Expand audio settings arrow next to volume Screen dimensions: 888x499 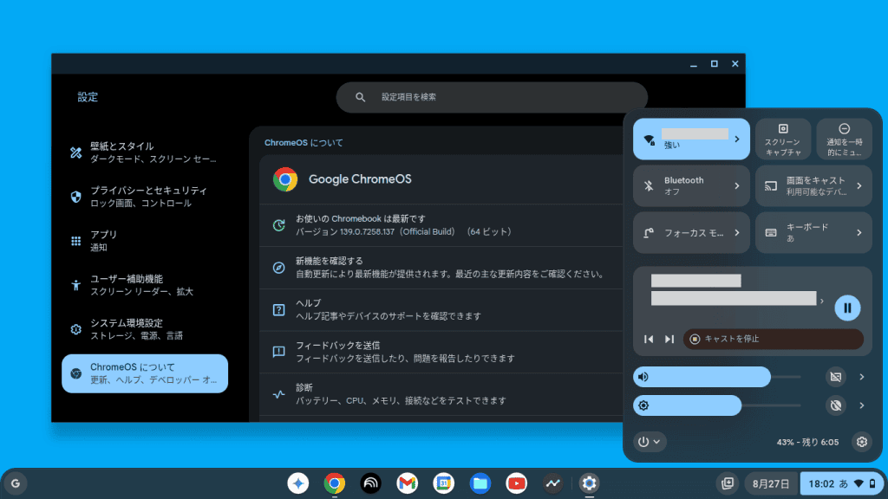click(x=862, y=377)
